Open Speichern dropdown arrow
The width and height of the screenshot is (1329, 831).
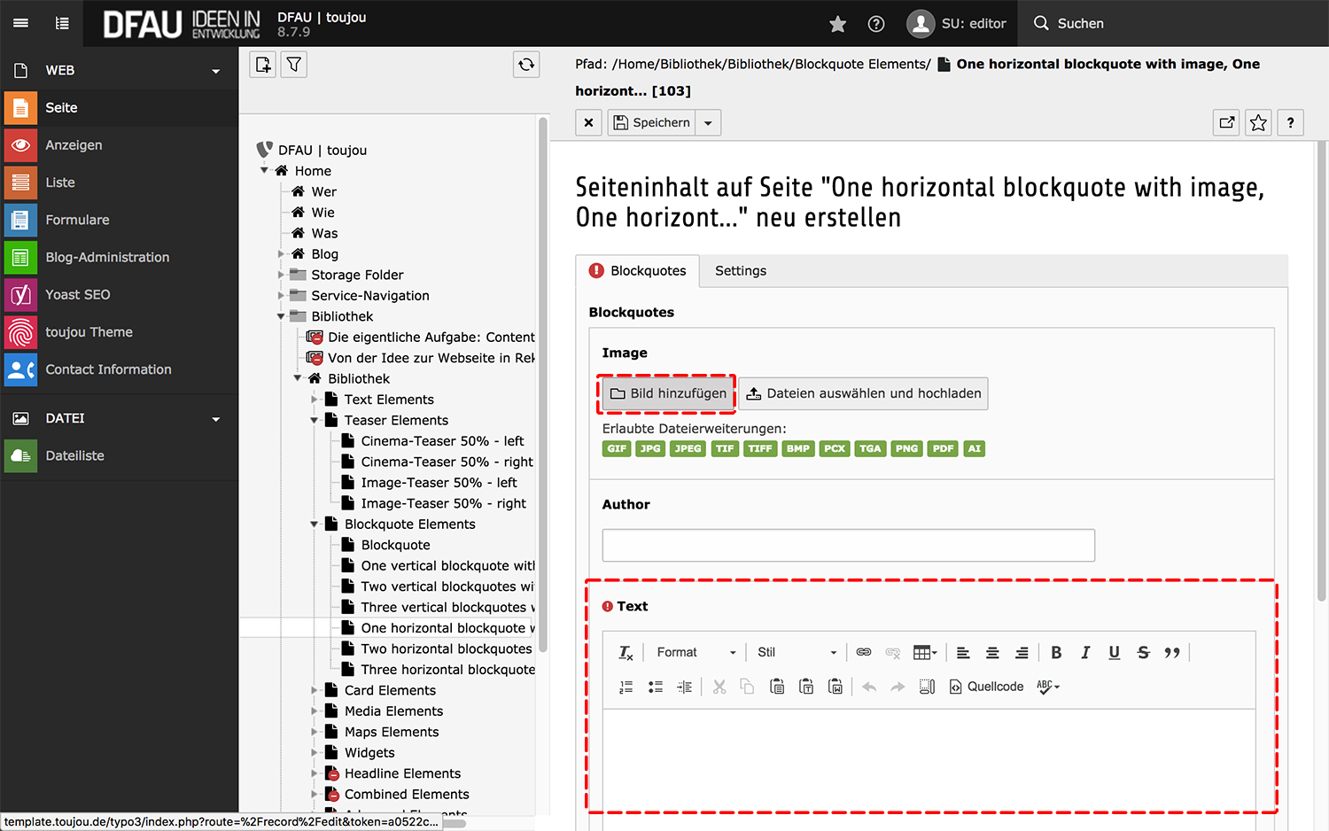708,123
